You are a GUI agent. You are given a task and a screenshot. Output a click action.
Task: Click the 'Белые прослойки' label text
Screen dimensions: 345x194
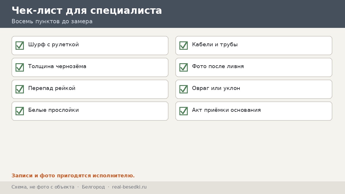tap(53, 110)
